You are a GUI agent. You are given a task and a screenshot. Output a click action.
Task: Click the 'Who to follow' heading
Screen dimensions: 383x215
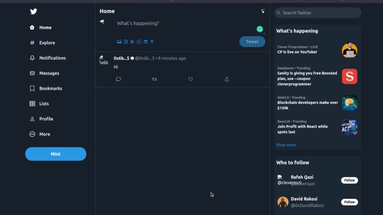click(x=293, y=163)
